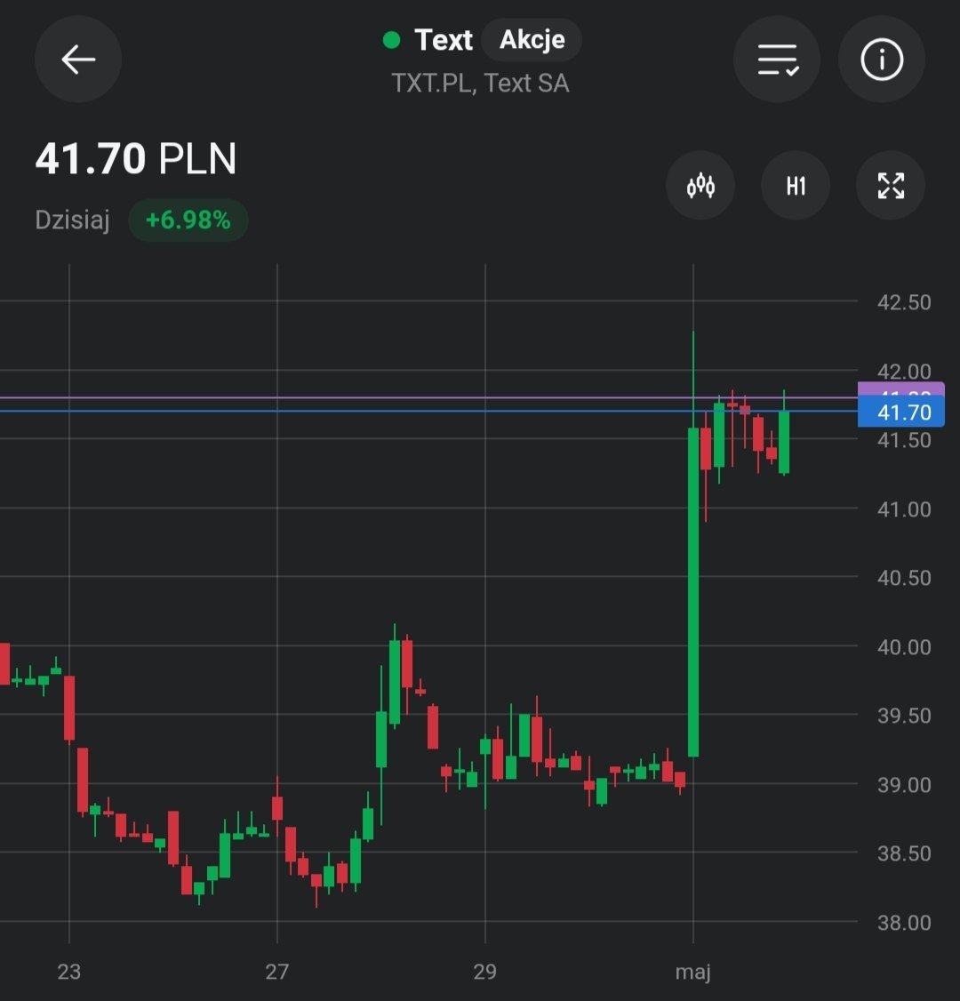Tap the 38.00 price axis label

point(904,923)
